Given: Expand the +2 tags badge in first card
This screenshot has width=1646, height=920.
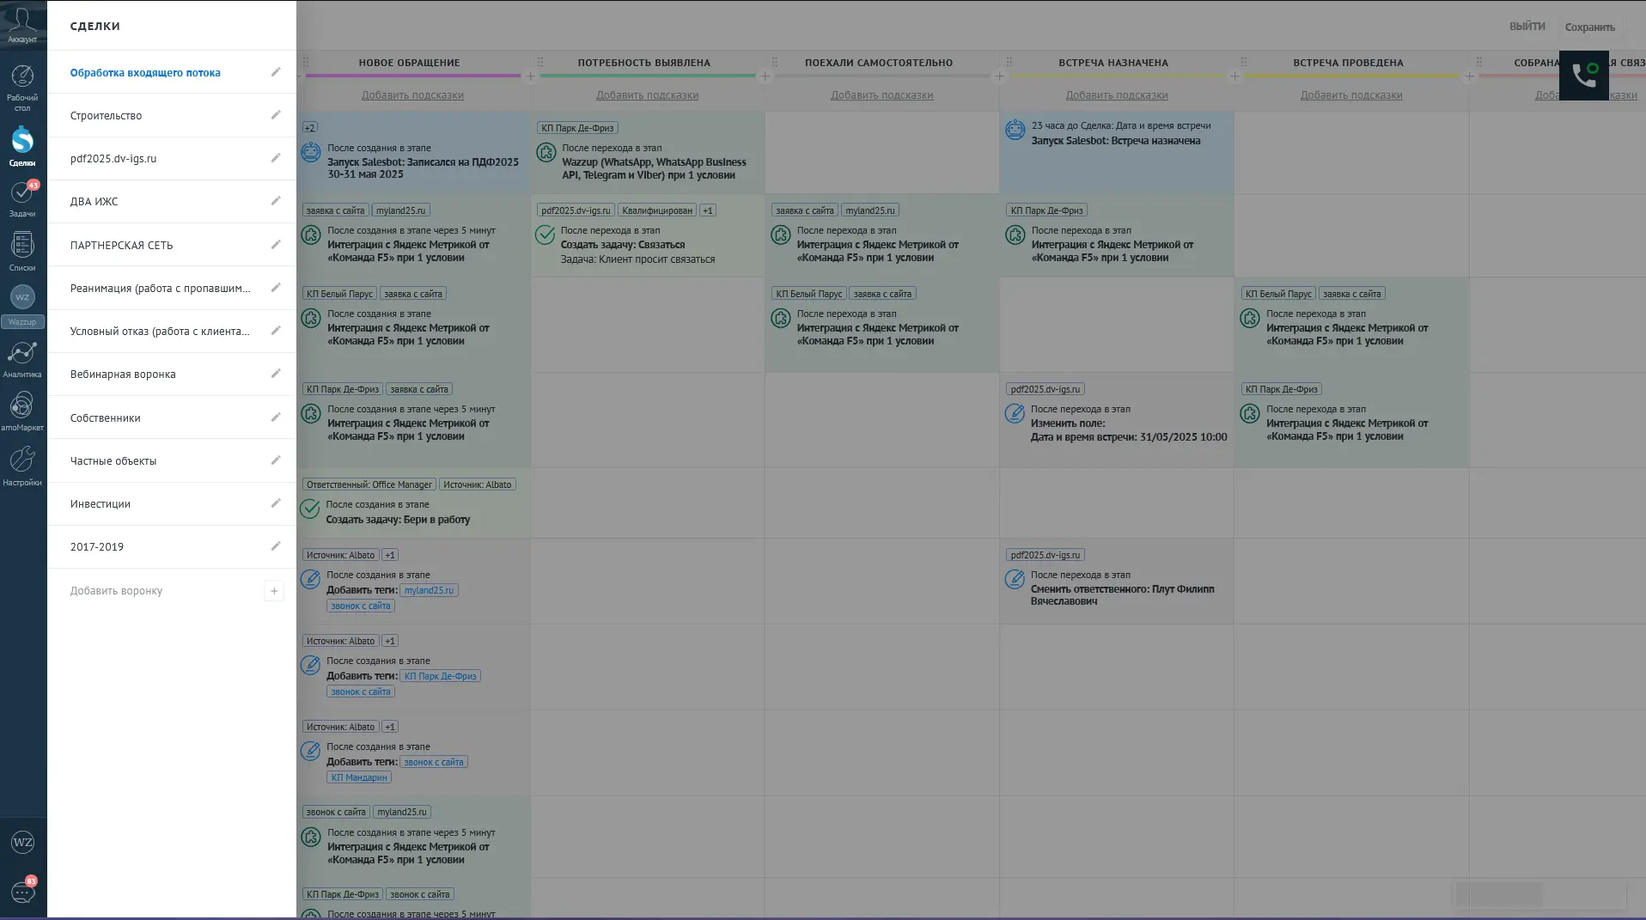Looking at the screenshot, I should point(309,128).
